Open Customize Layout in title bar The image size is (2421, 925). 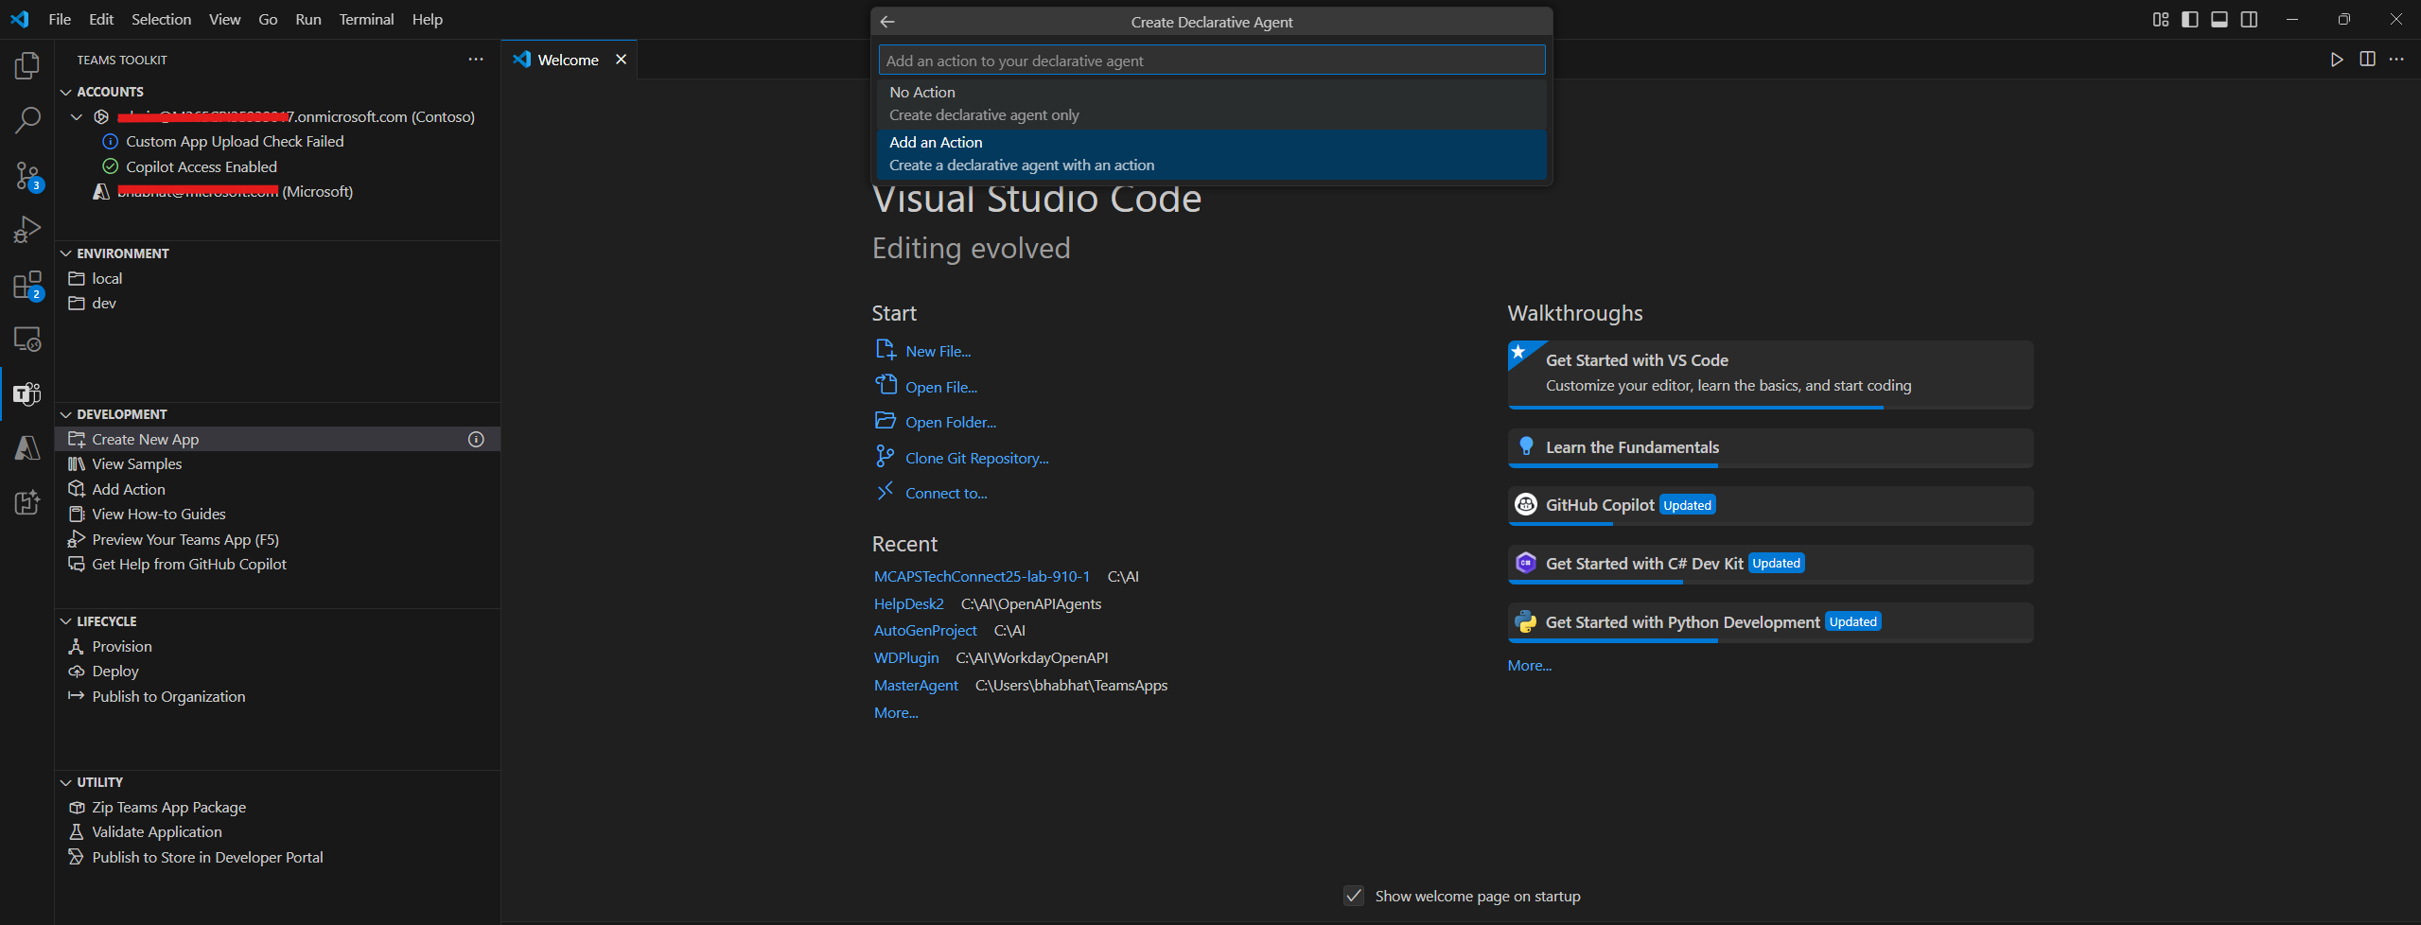point(2161,19)
